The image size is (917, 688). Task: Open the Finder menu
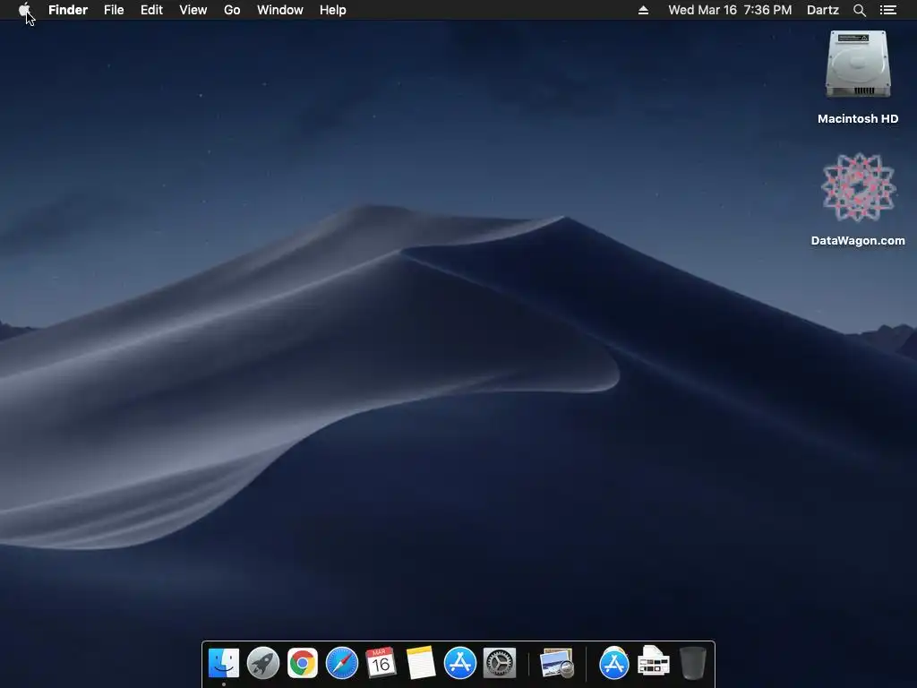click(x=68, y=10)
